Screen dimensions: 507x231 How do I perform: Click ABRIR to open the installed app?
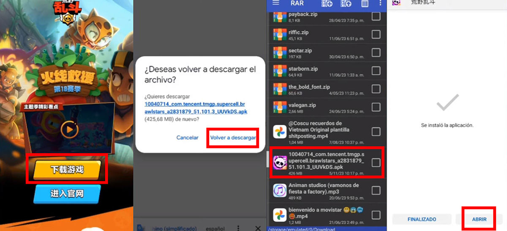tap(479, 219)
